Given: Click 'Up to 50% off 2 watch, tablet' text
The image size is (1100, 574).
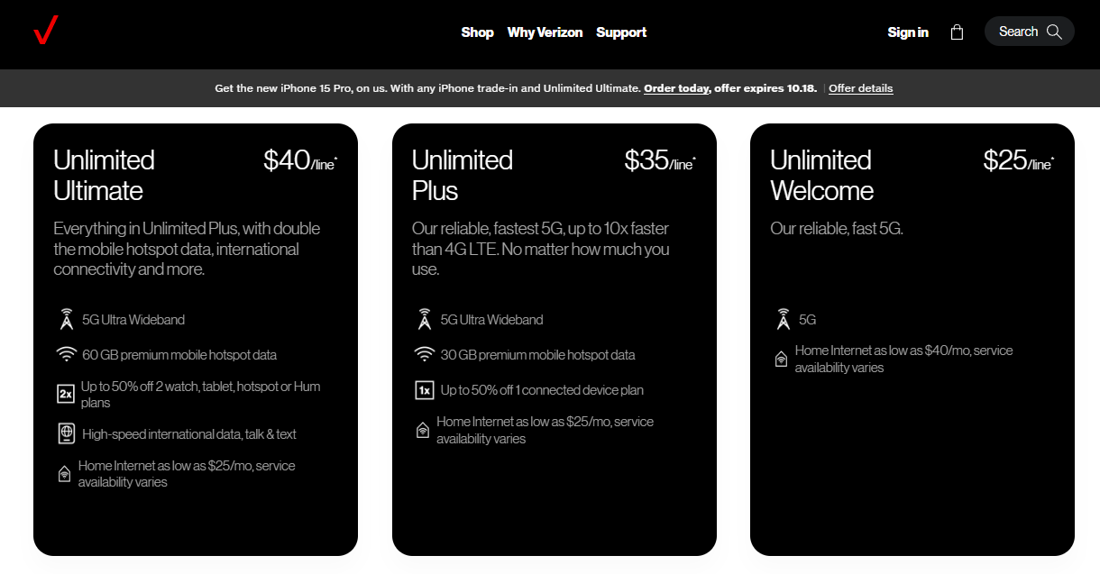Looking at the screenshot, I should point(201,395).
